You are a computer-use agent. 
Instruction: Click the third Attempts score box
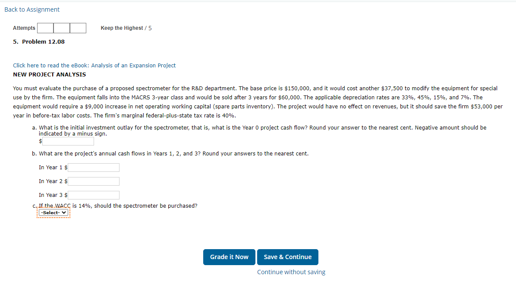[78, 28]
